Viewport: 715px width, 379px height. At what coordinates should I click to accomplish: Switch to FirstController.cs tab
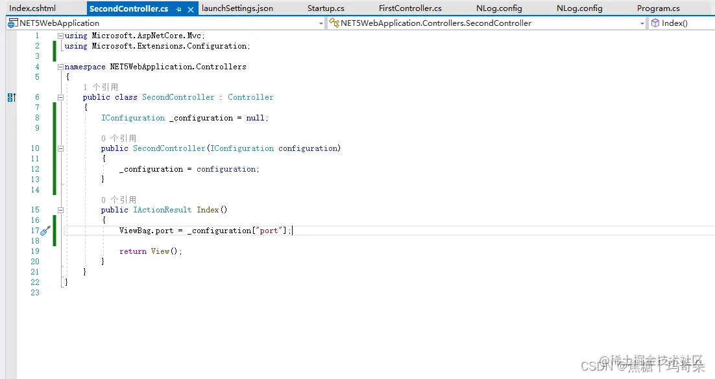tap(410, 8)
